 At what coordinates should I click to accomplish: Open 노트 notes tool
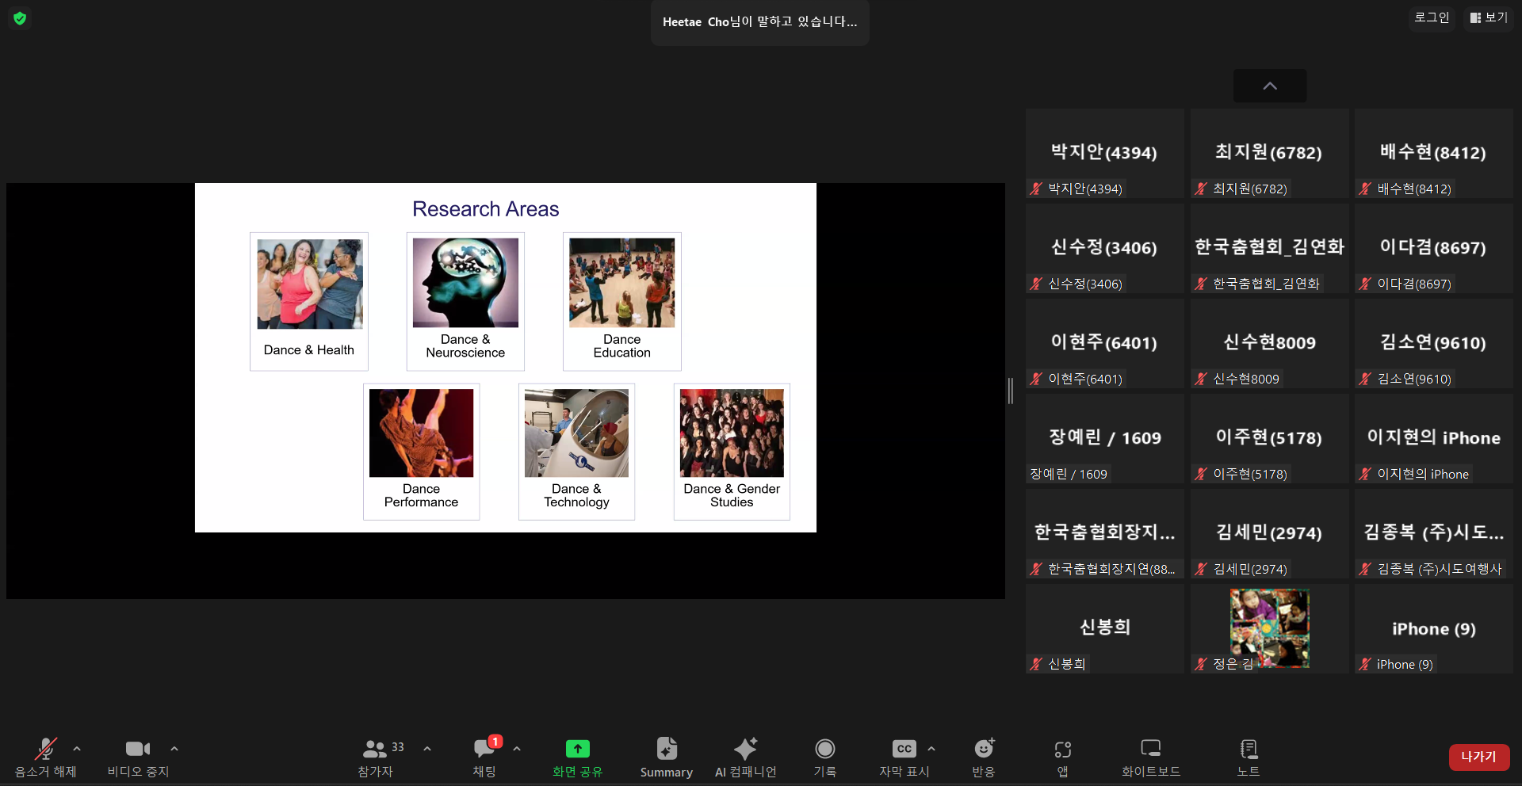click(x=1249, y=757)
